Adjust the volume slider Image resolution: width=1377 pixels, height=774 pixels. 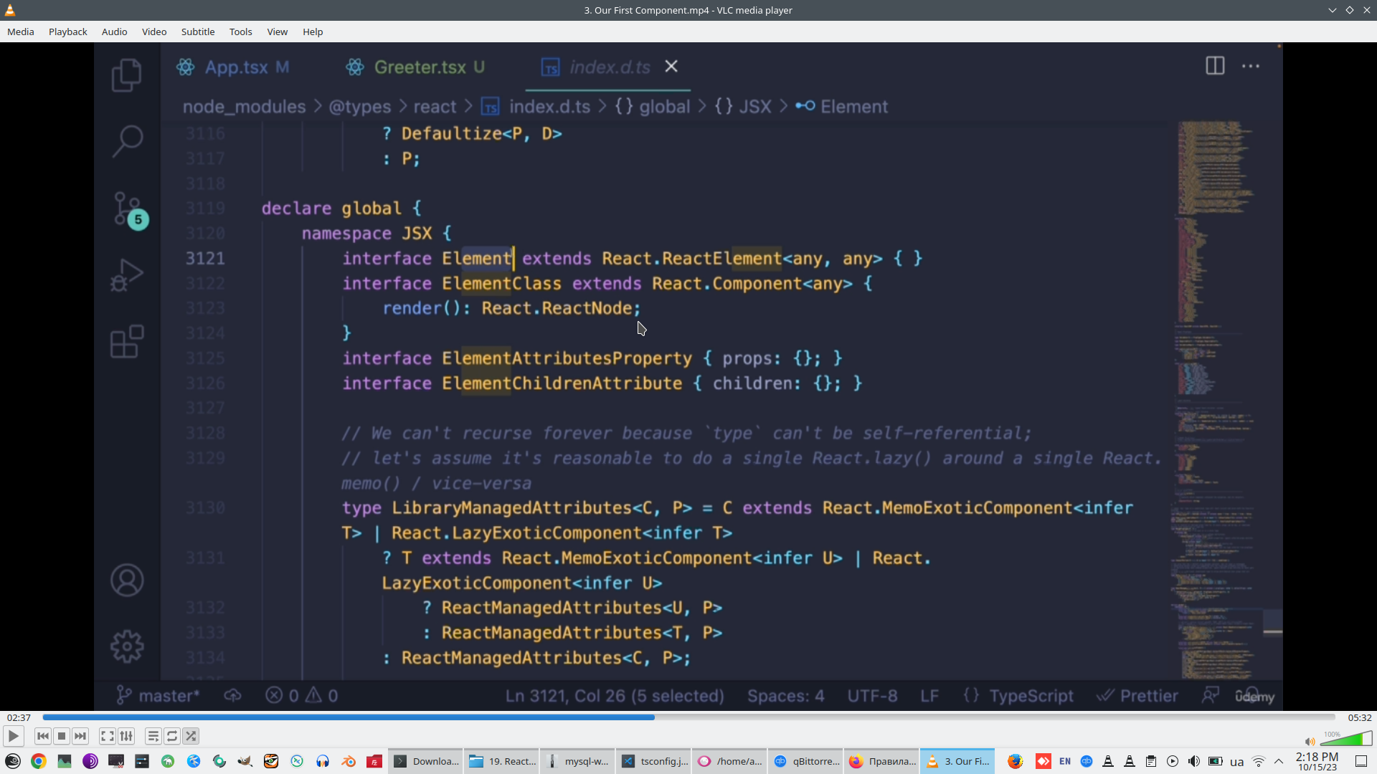click(x=1345, y=740)
